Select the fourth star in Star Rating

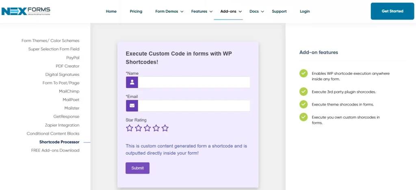point(156,128)
